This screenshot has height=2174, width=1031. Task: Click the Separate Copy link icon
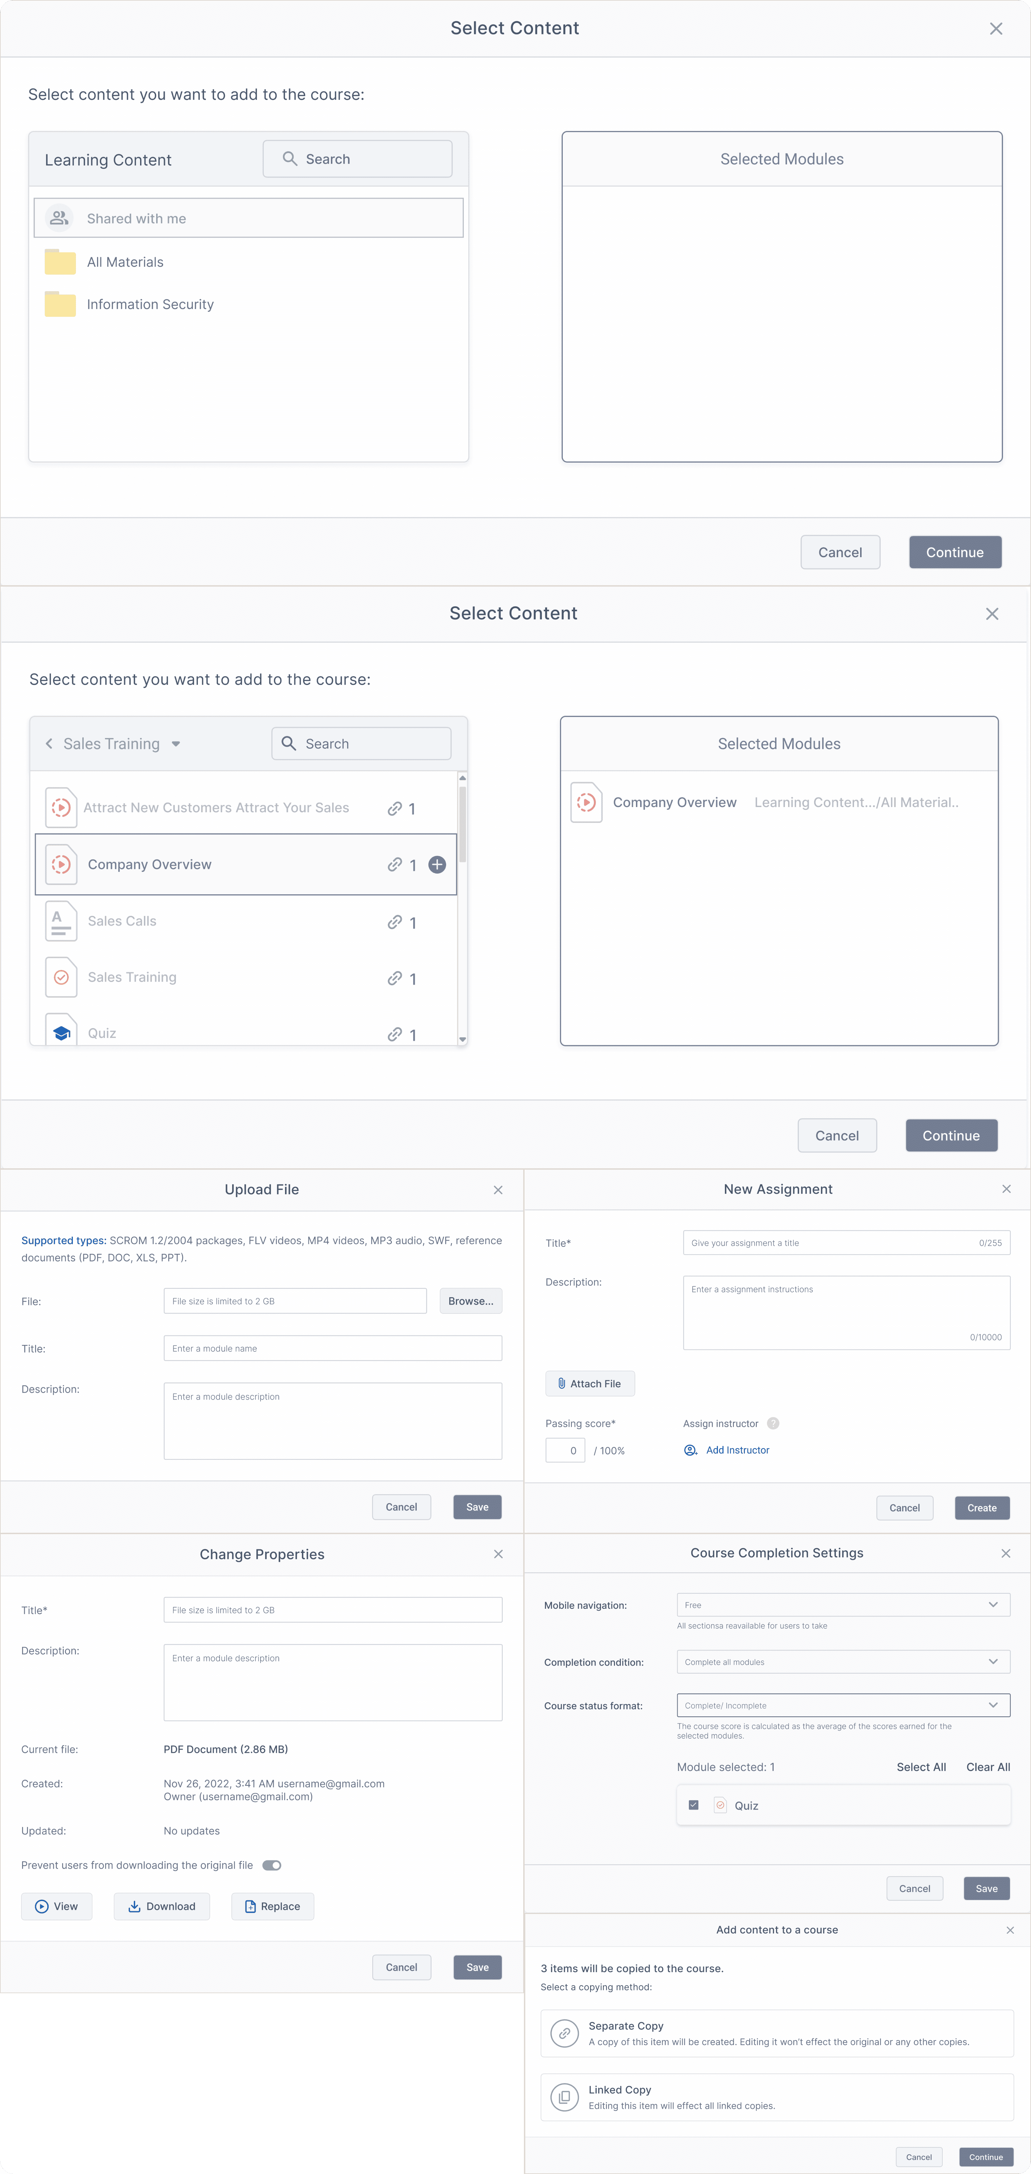[565, 2033]
